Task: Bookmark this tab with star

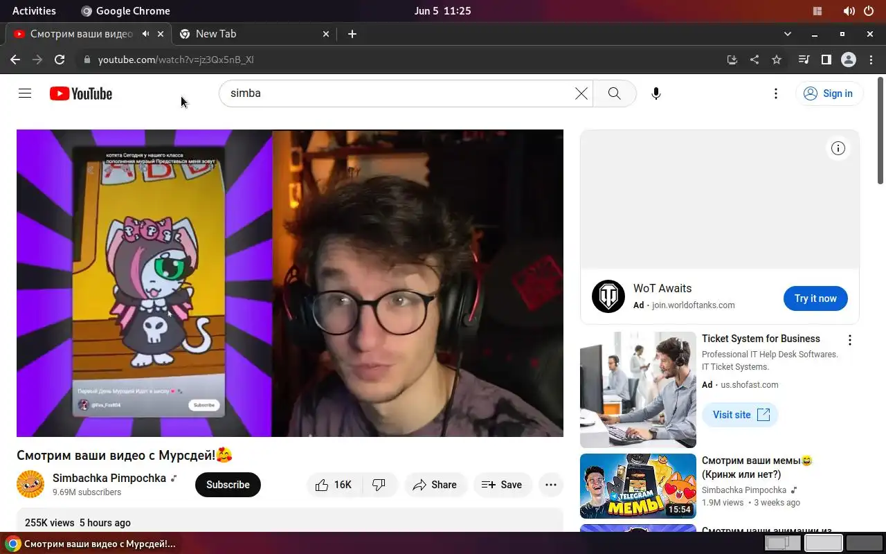Action: pos(777,60)
